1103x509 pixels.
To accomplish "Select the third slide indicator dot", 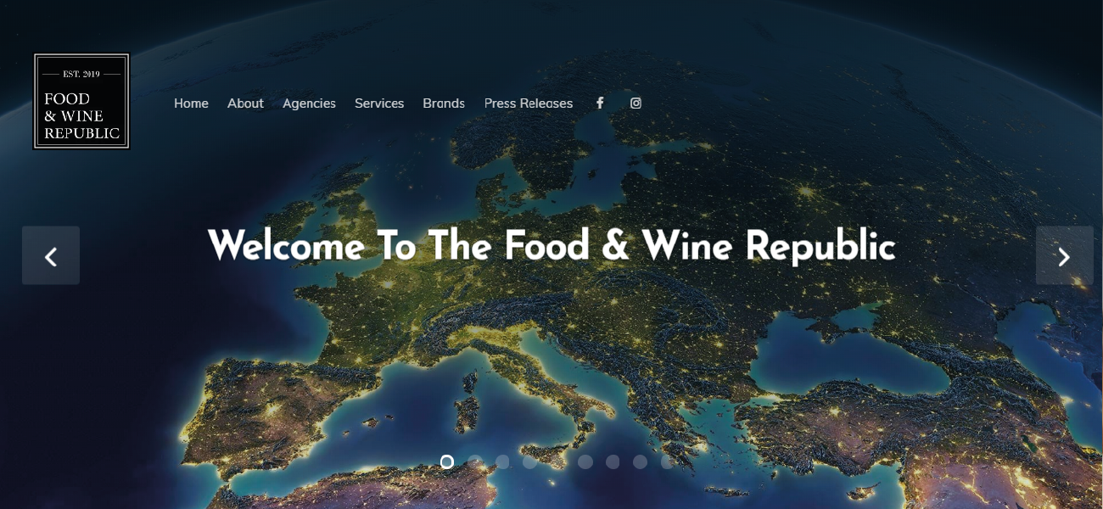I will pos(502,461).
